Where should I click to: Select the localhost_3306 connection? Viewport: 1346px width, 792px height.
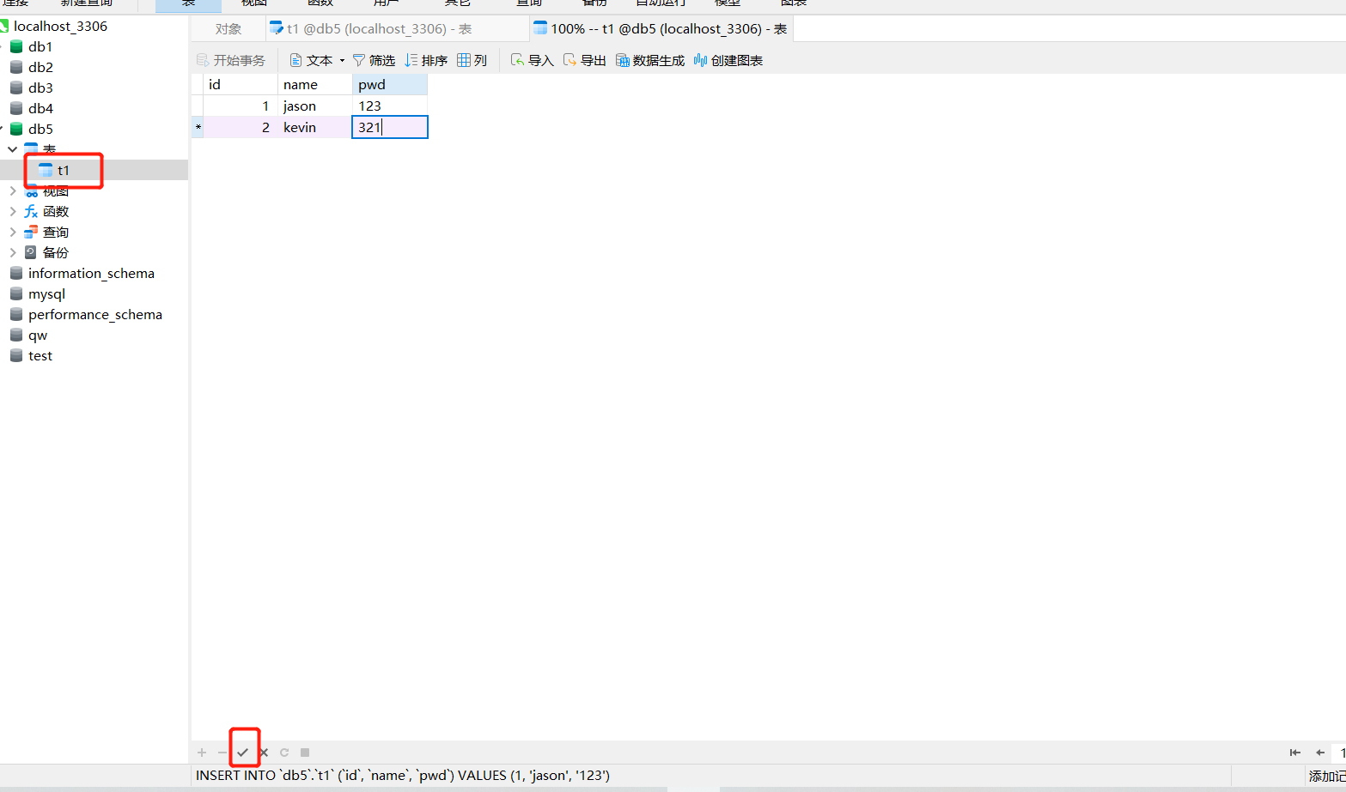(x=60, y=26)
